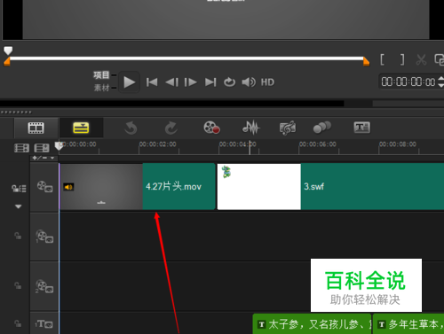Switch preview to 素材 (Clip) mode
The image size is (444, 334).
coord(101,88)
